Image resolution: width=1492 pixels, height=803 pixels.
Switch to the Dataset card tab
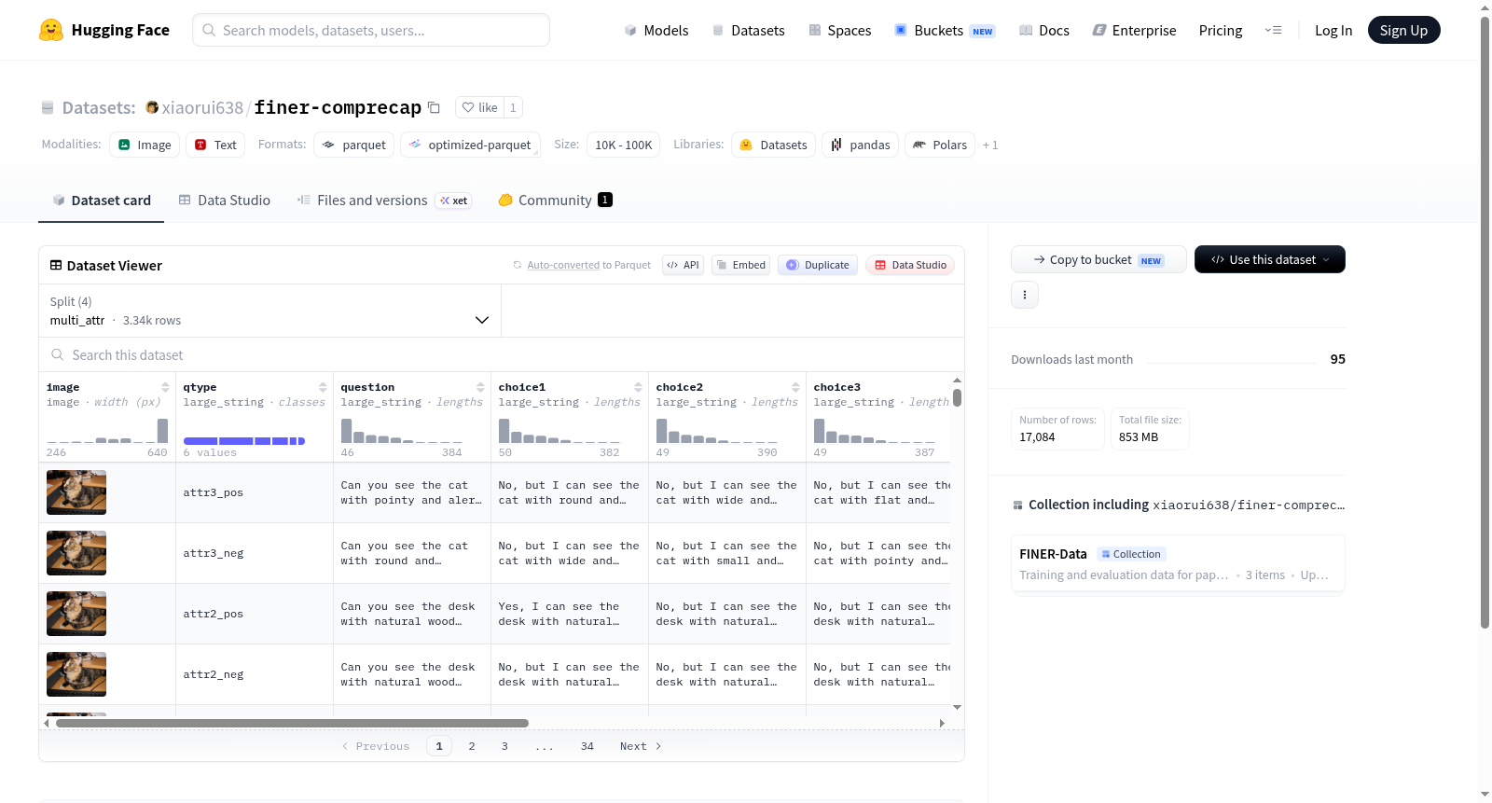(x=101, y=200)
